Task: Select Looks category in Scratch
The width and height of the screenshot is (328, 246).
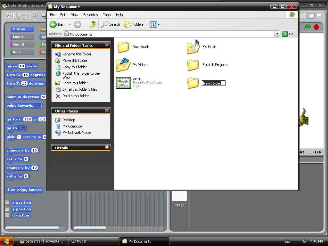Action: (22, 37)
